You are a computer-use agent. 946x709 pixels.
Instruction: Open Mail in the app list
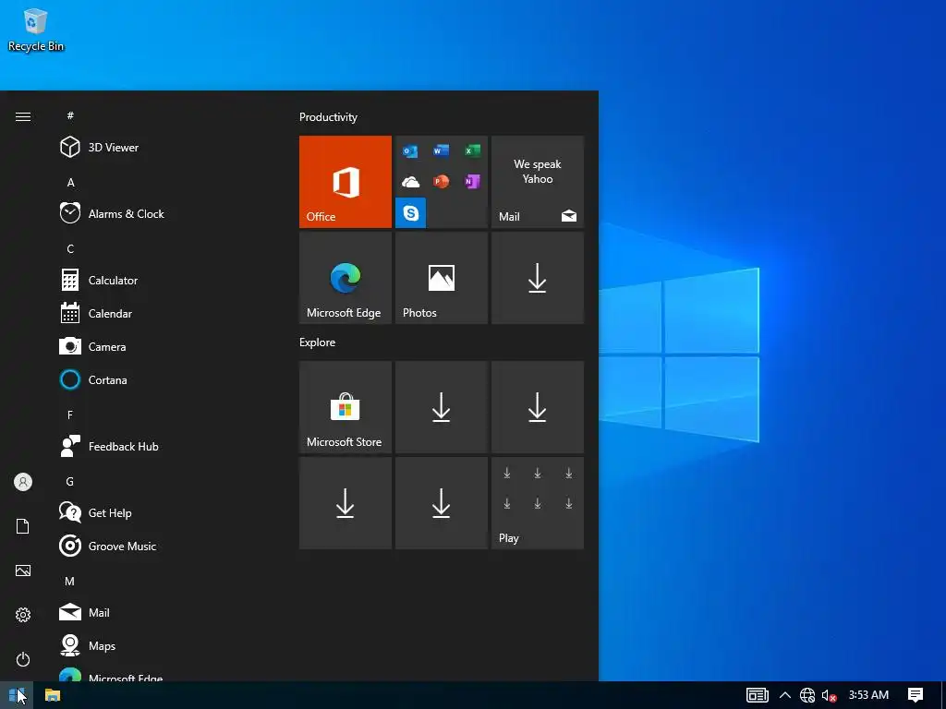(x=163, y=612)
